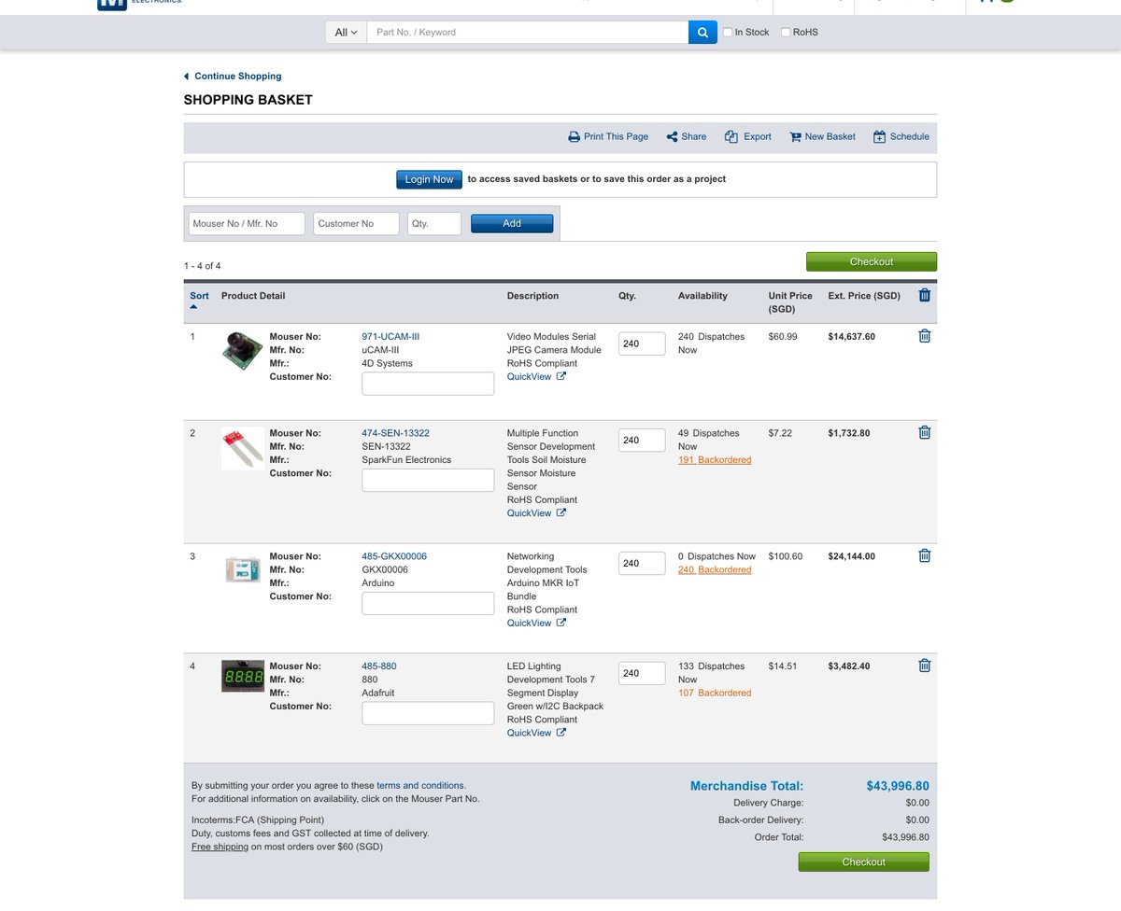Viewport: 1121px width, 911px height.
Task: Click the Share option
Action: pos(687,136)
